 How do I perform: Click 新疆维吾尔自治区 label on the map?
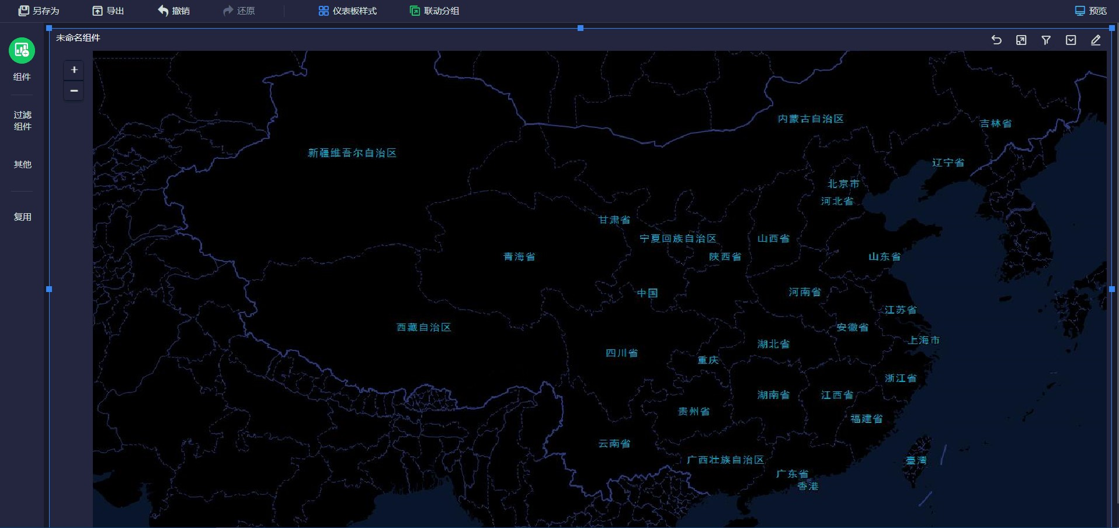pyautogui.click(x=352, y=153)
